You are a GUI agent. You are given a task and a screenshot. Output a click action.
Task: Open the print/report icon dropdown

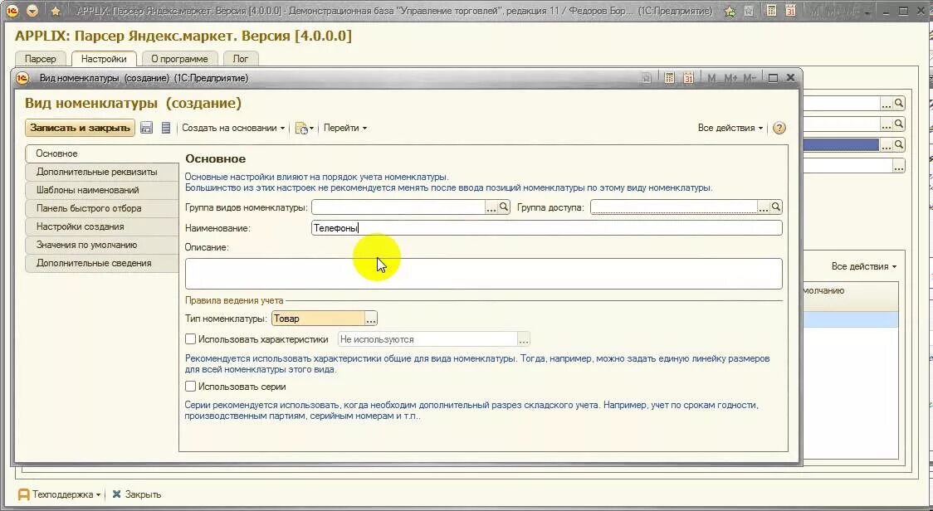point(304,128)
